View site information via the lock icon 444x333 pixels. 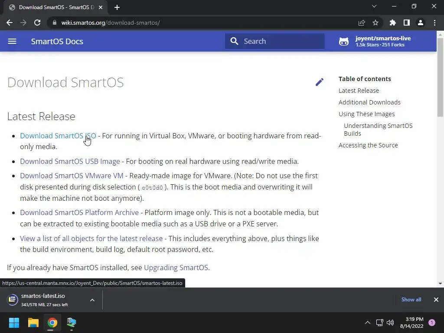click(x=55, y=23)
